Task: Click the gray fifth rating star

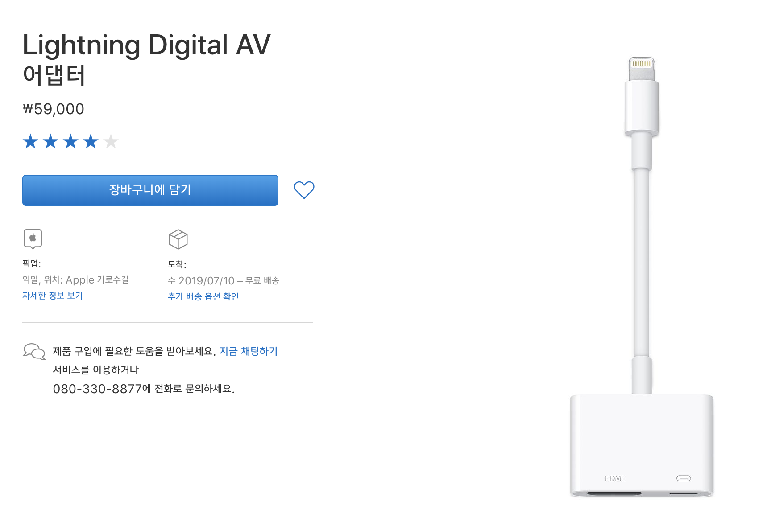Action: 111,142
